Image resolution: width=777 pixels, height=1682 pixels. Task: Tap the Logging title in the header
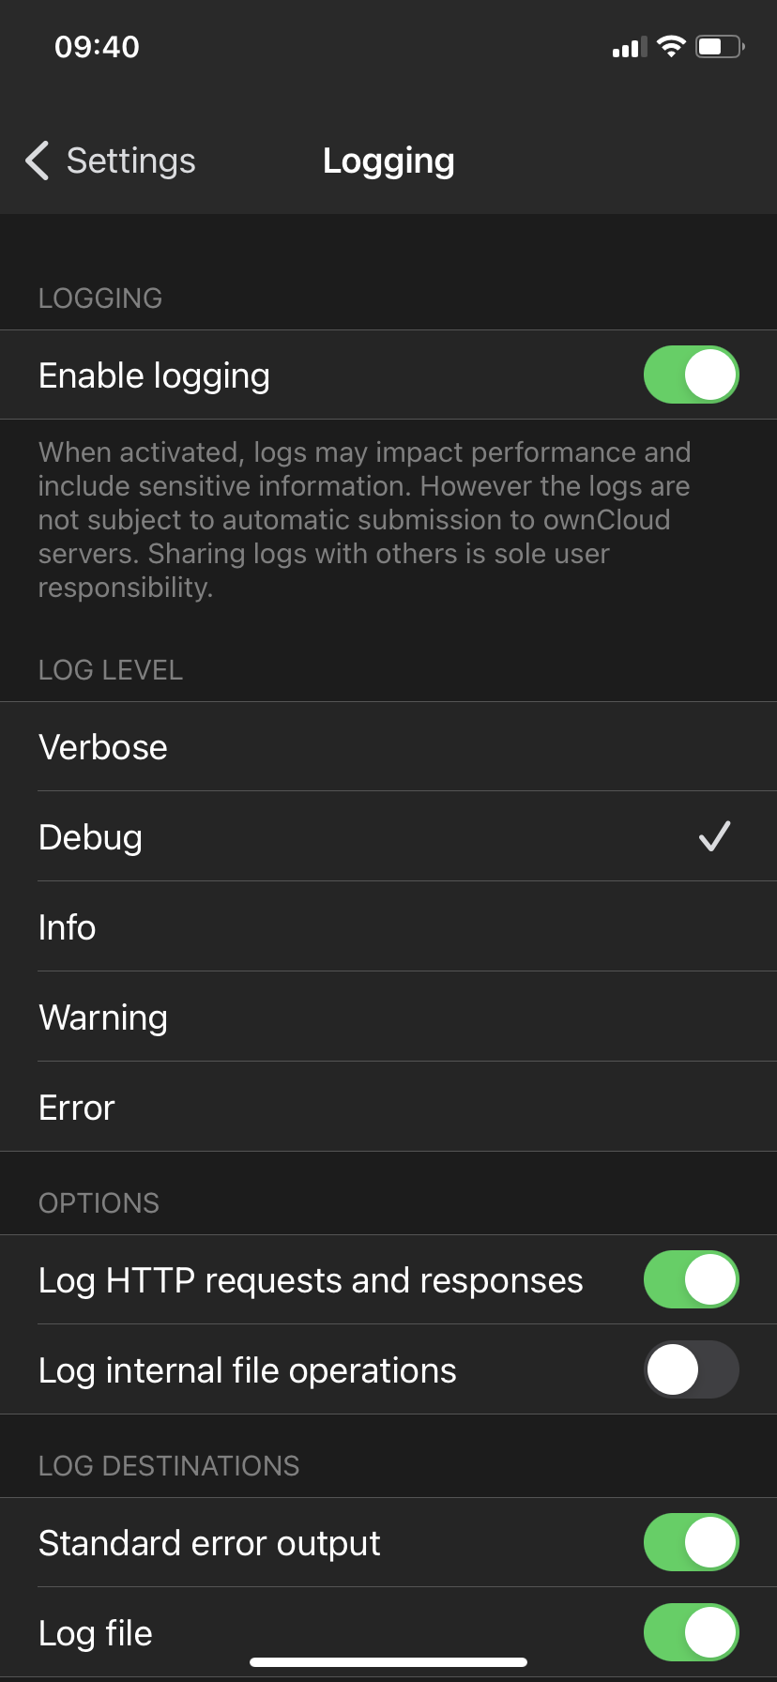388,161
